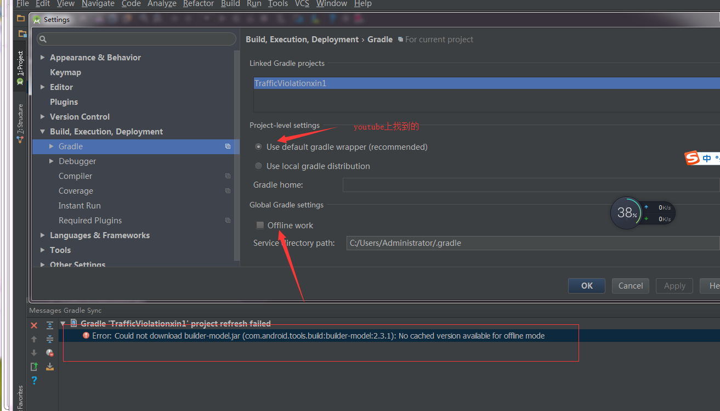Viewport: 720px width, 411px height.
Task: Toggle the Offline work checkbox
Action: 260,226
